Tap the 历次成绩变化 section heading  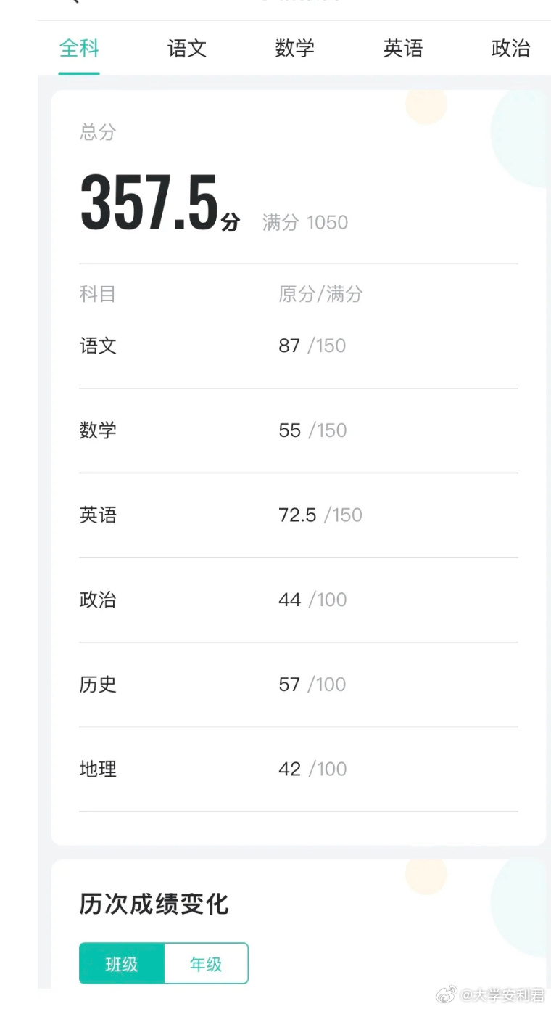click(x=154, y=904)
